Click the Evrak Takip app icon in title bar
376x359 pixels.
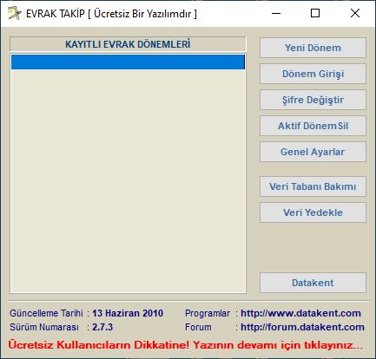tap(15, 13)
